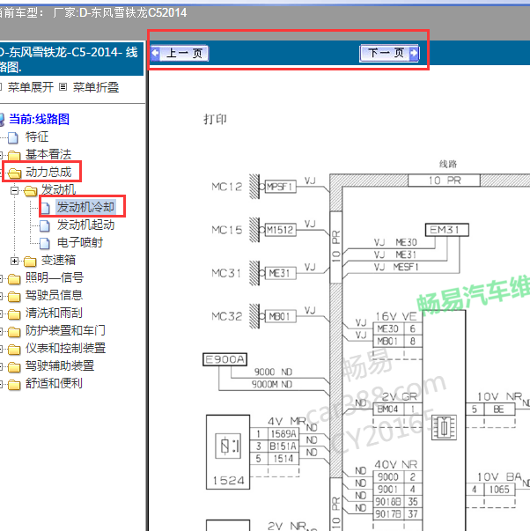Click connector label M1512 at MC15
This screenshot has width=530, height=531.
281,230
